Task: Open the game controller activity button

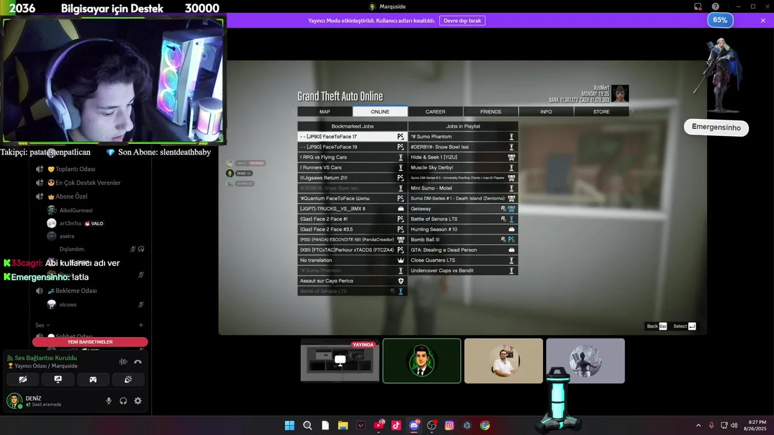Action: click(x=93, y=379)
